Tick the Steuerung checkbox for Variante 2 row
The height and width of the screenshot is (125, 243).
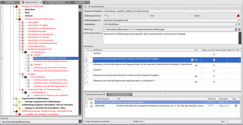(x=214, y=71)
